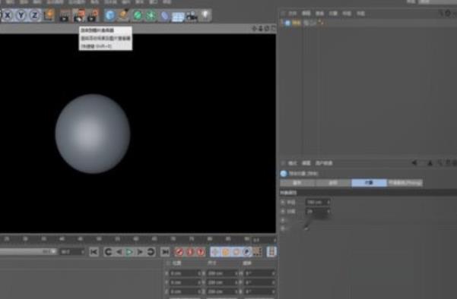The height and width of the screenshot is (299, 457).
Task: Play the animation forward
Action: tap(129, 252)
